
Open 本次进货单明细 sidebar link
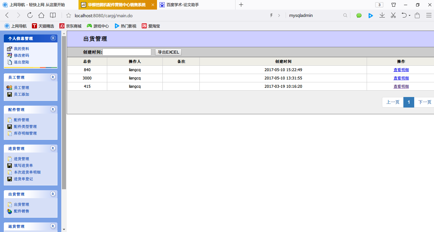(27, 172)
